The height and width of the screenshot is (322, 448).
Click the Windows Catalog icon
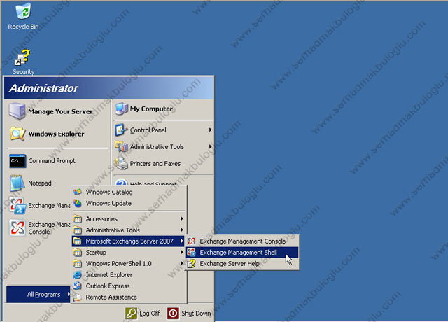pos(78,192)
